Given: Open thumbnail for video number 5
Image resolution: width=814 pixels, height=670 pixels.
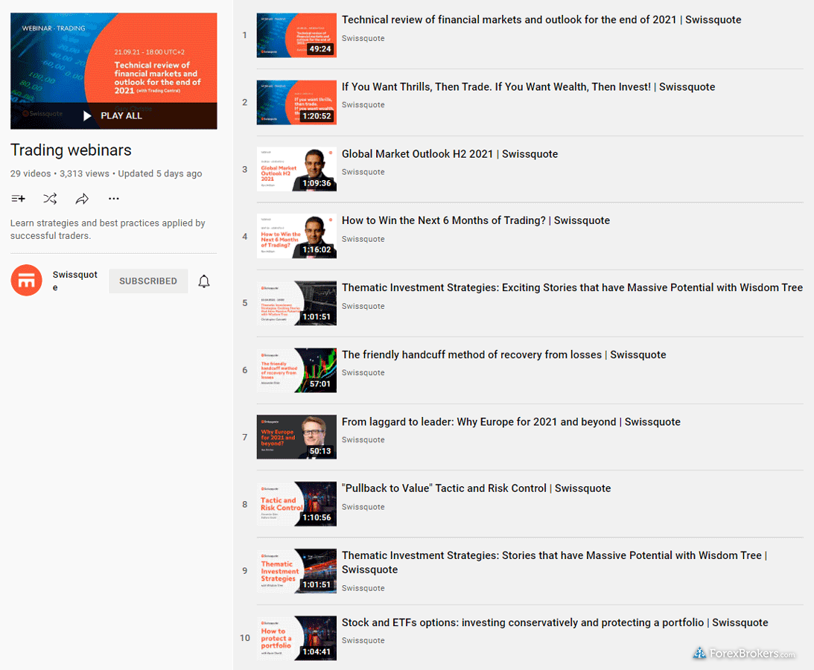Looking at the screenshot, I should 296,303.
